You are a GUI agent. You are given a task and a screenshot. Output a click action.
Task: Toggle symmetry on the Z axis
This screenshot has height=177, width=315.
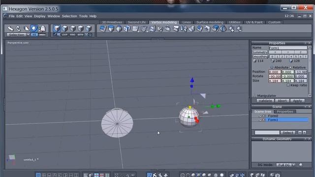tap(301, 52)
